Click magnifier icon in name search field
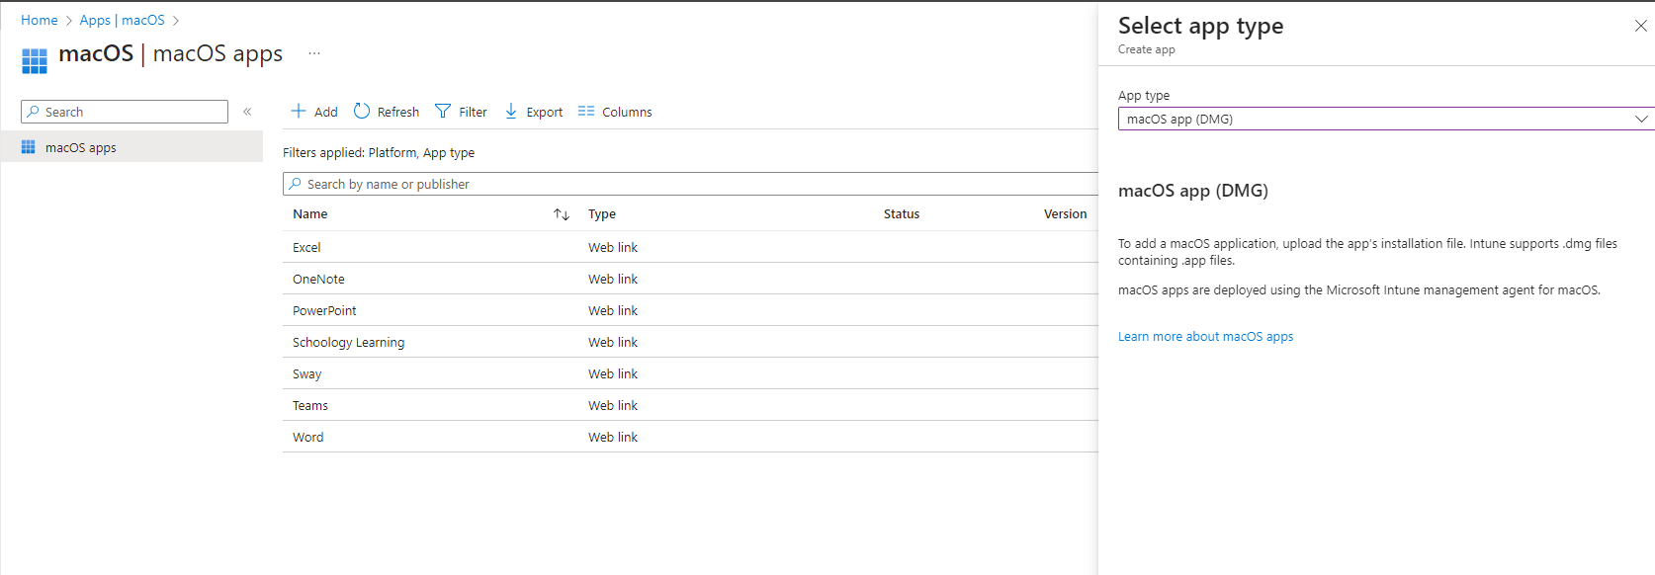Viewport: 1655px width, 575px height. 295,184
